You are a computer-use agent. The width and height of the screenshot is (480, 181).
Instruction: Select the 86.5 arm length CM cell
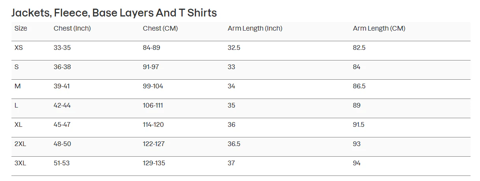tap(359, 86)
